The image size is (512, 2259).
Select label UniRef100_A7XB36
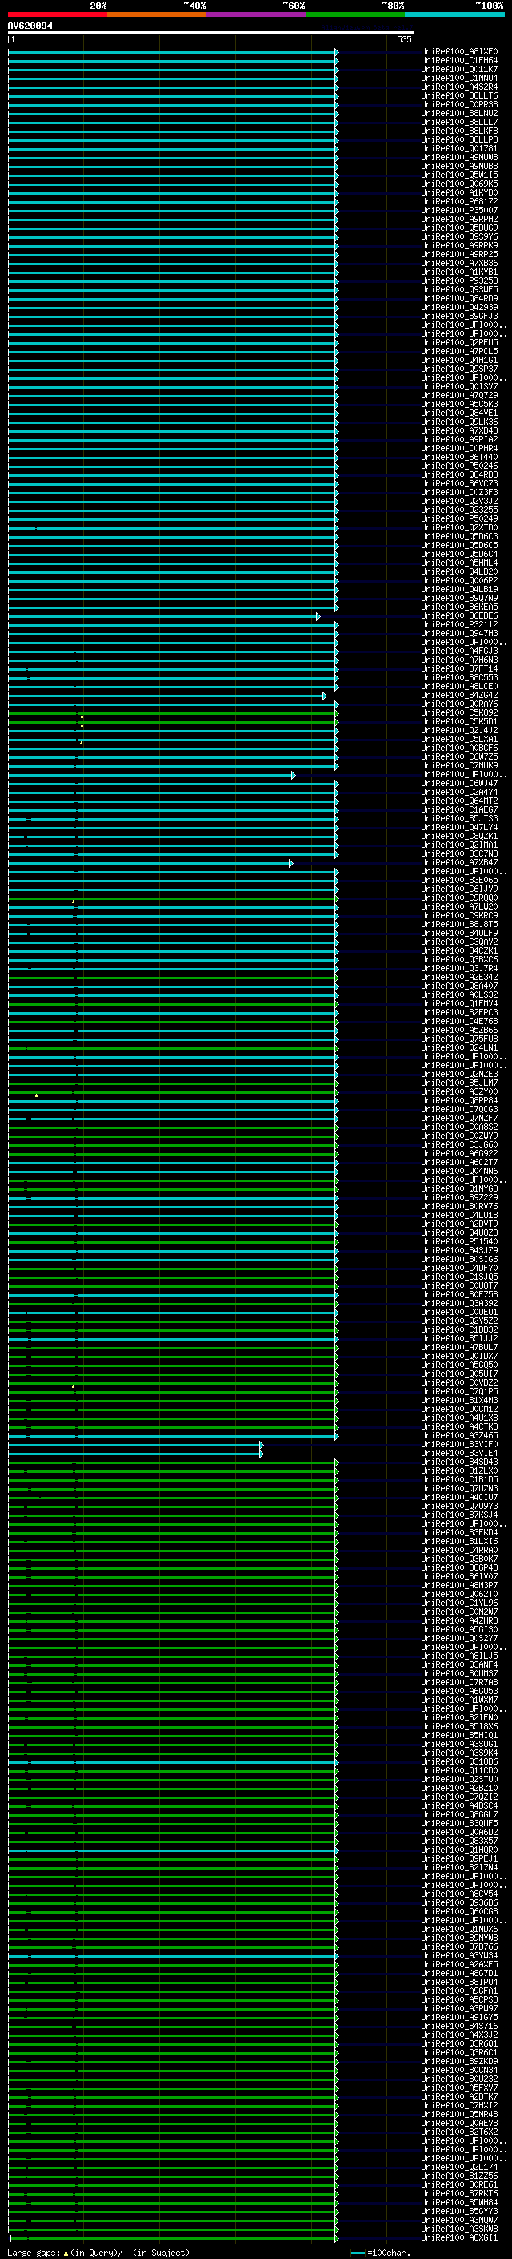click(459, 263)
